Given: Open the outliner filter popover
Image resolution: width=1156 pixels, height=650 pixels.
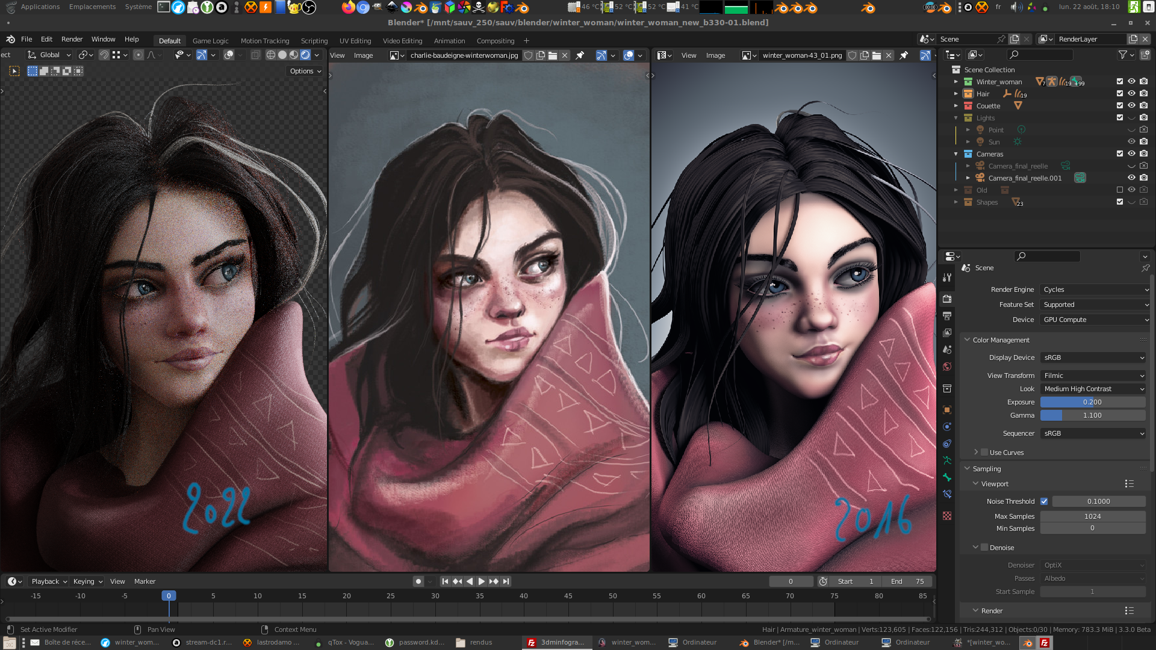Looking at the screenshot, I should coord(1126,55).
